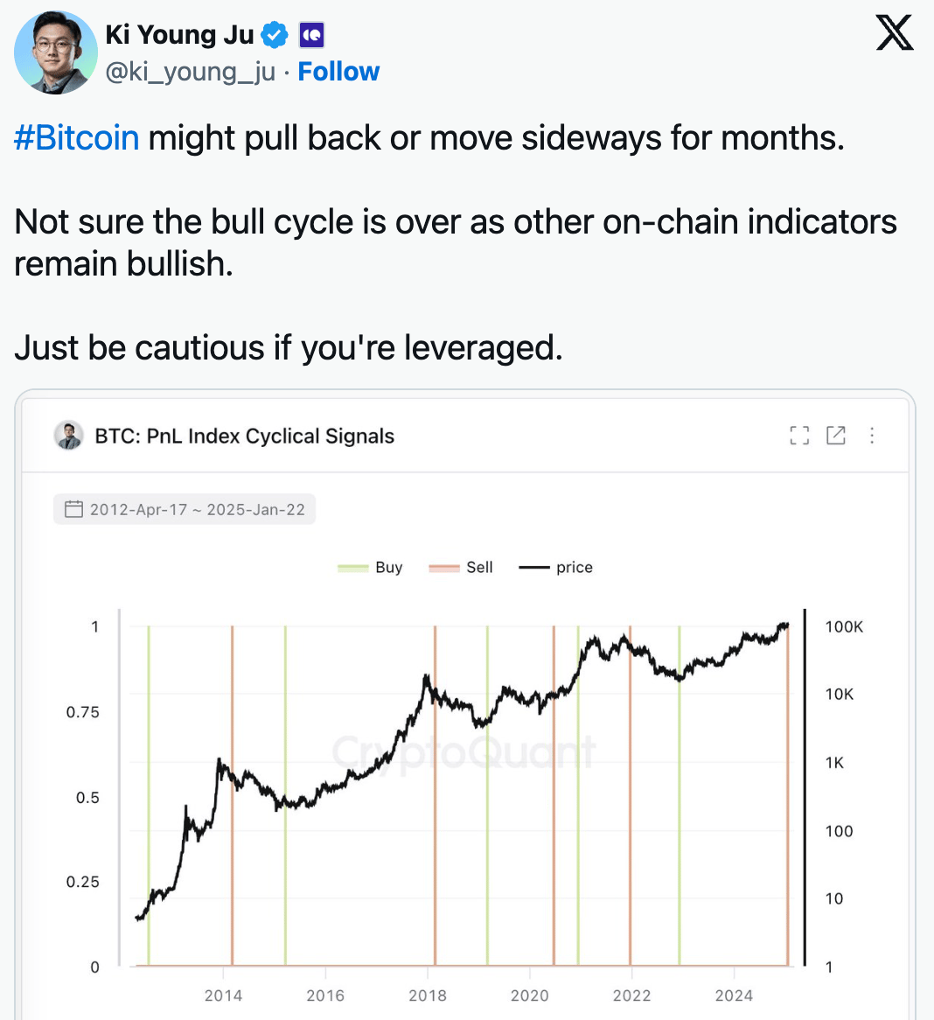Open the chart's three-dot options menu
This screenshot has height=1020, width=934.
pyautogui.click(x=872, y=436)
